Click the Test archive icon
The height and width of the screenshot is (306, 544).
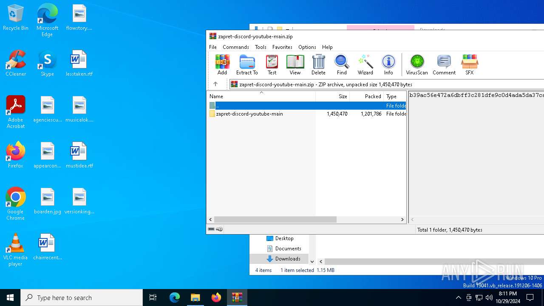(x=272, y=65)
